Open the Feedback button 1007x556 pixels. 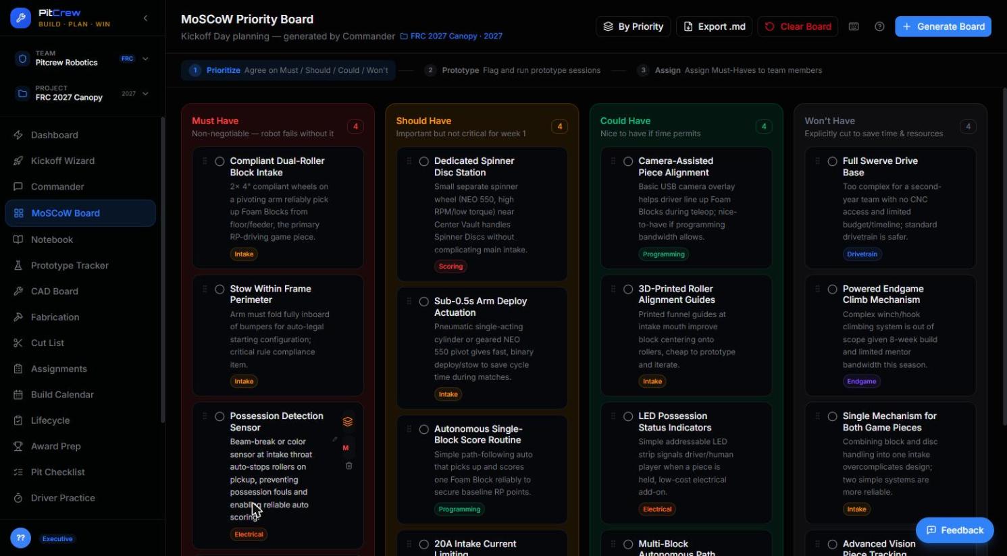coord(954,530)
